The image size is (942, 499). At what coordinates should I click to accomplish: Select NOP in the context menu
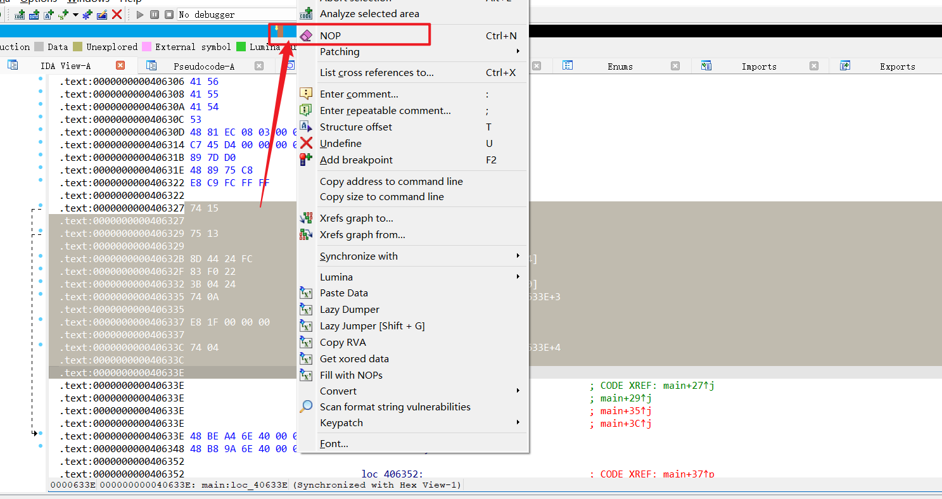[x=412, y=35]
